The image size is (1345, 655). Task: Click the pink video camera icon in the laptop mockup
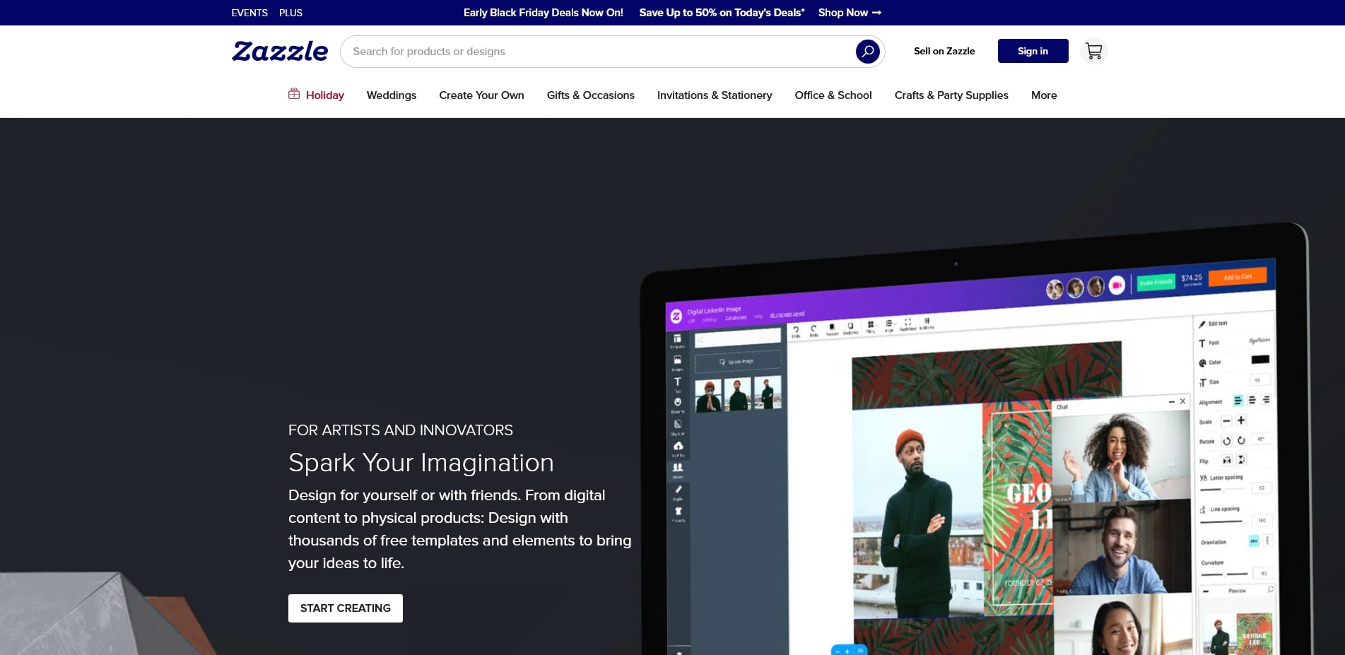tap(1117, 285)
